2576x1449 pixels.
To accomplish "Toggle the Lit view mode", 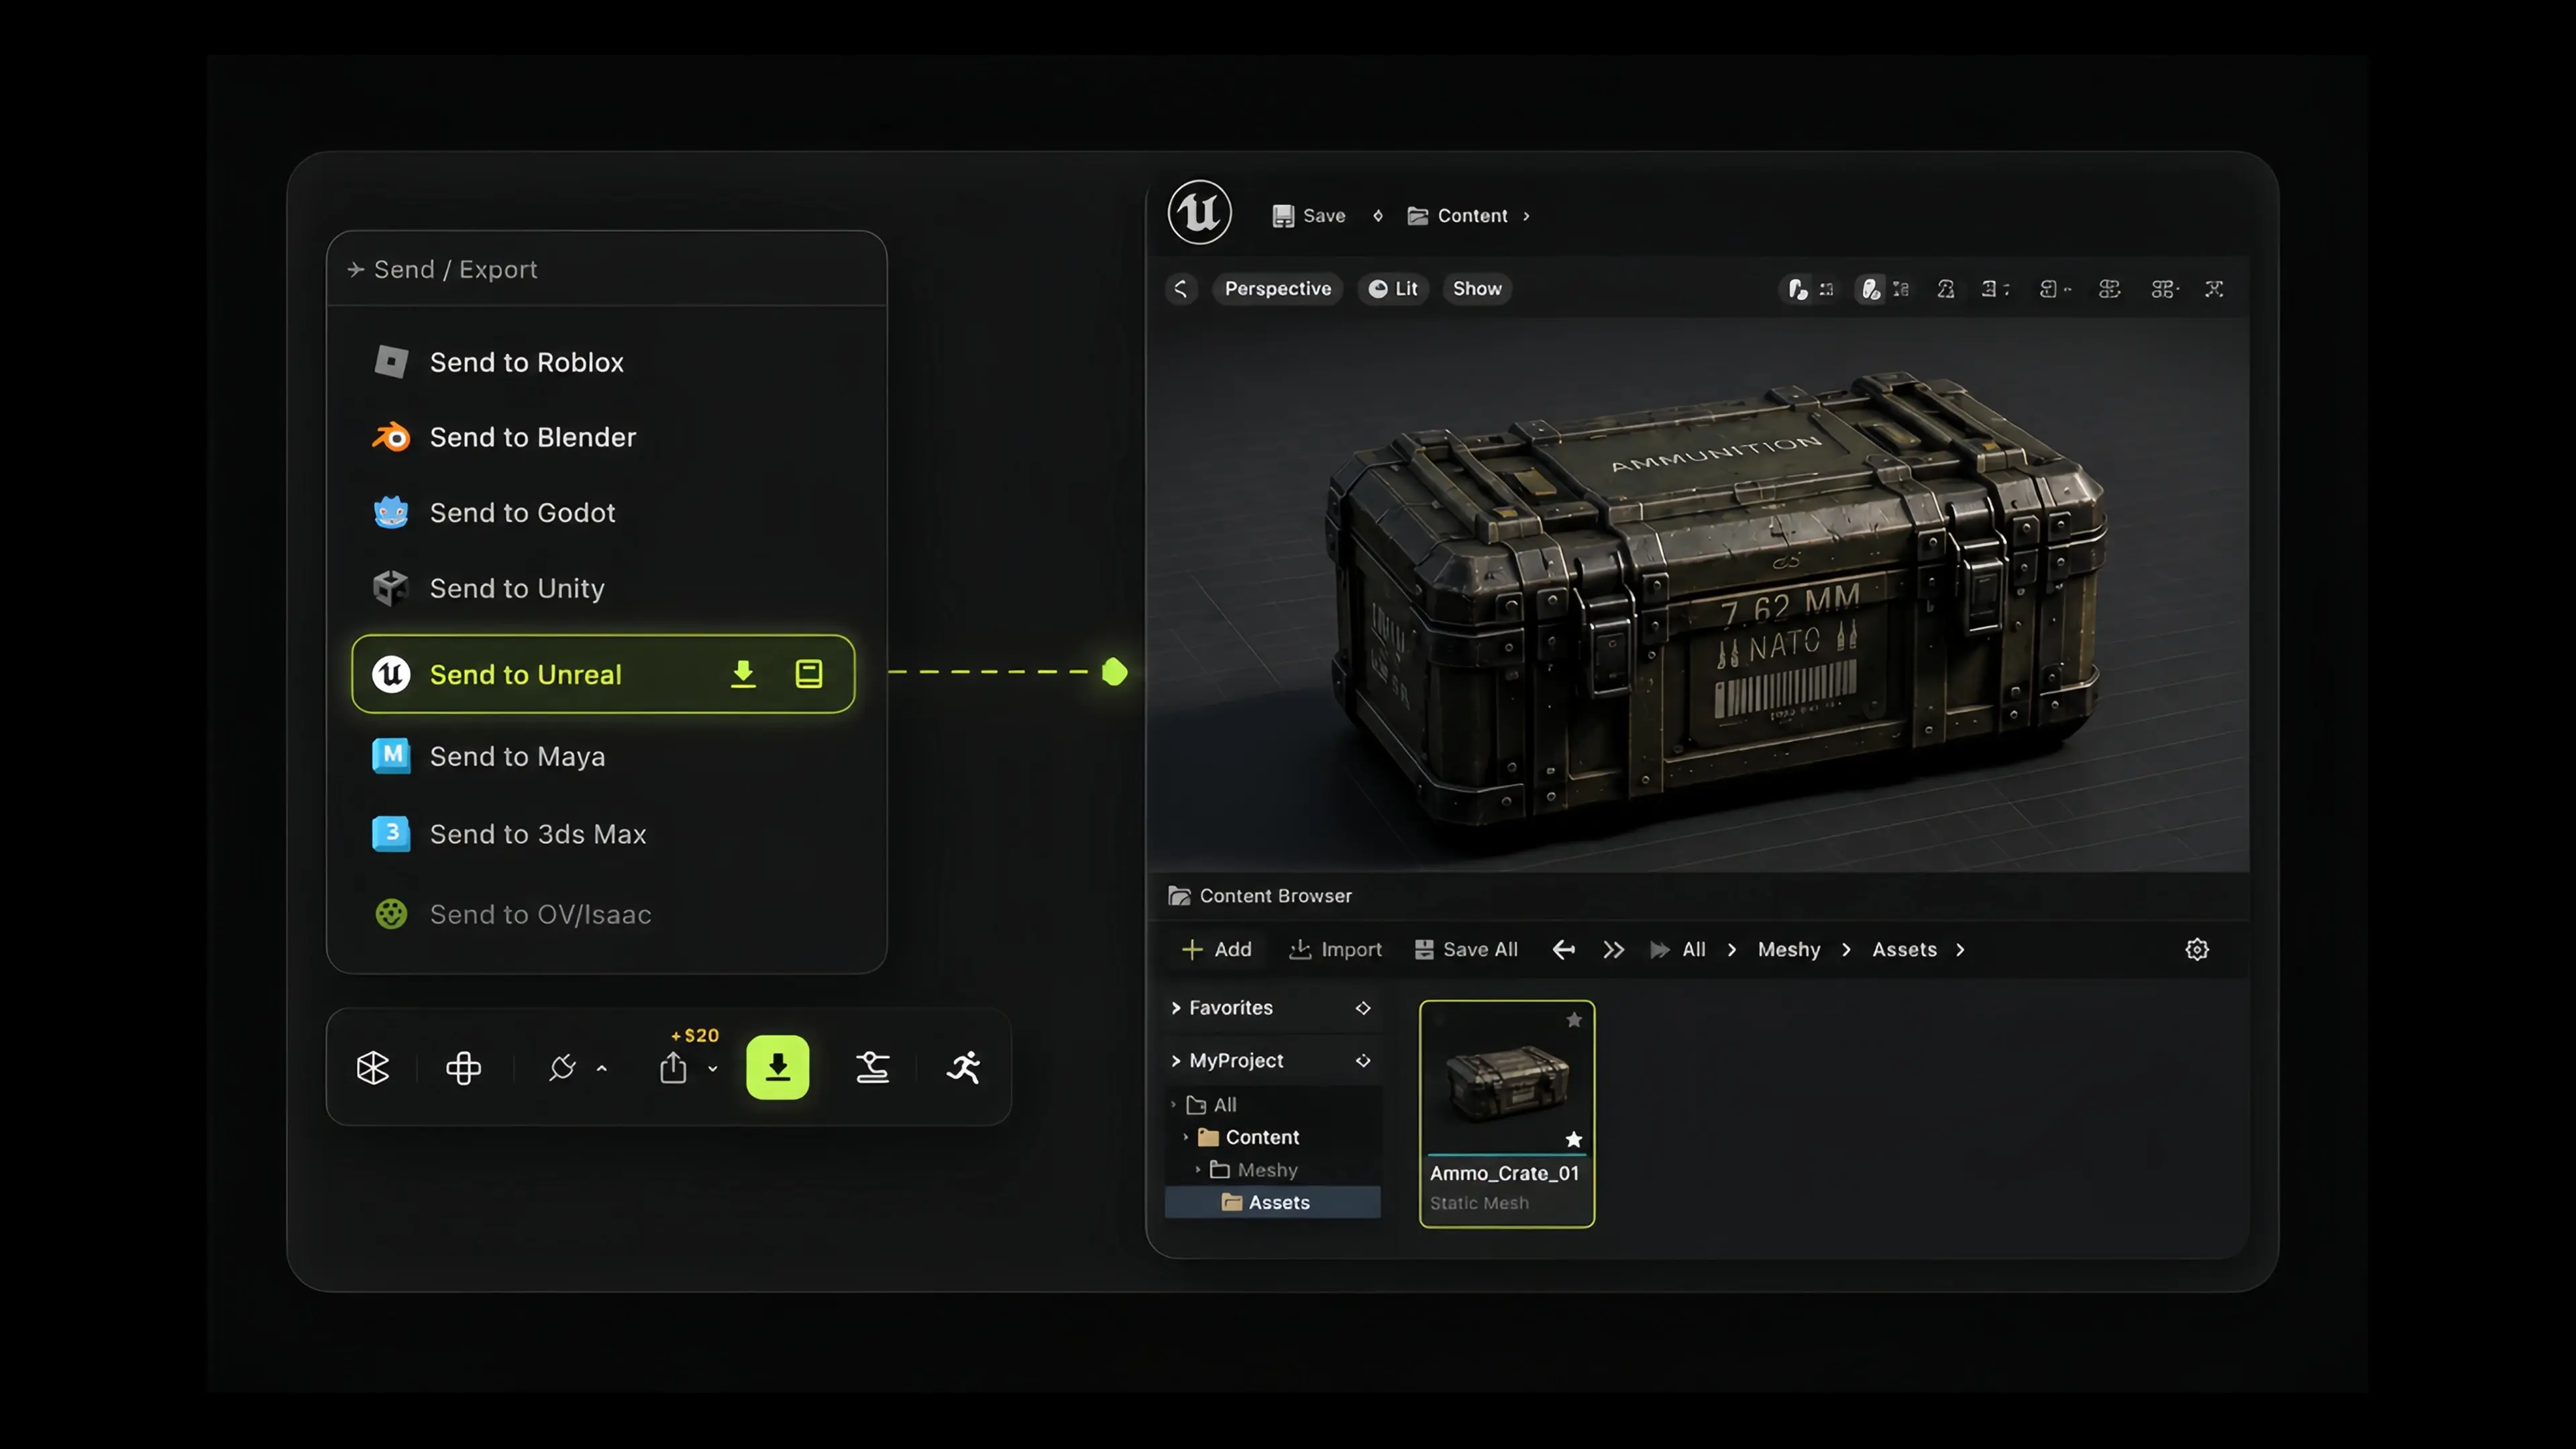I will [1393, 289].
